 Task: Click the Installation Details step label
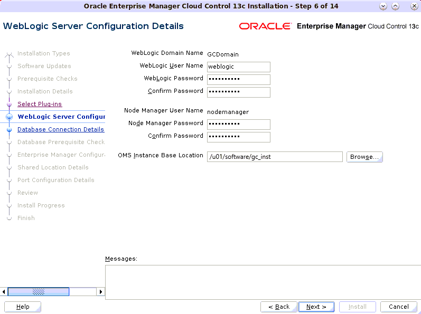(45, 91)
